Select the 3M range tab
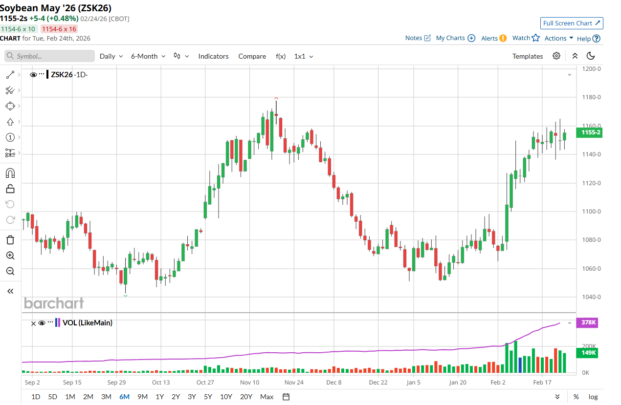 pos(106,397)
